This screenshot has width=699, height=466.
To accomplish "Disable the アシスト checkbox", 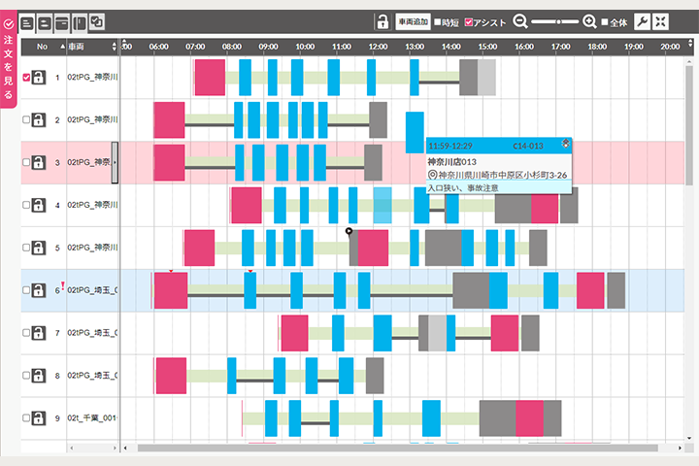I will (470, 22).
